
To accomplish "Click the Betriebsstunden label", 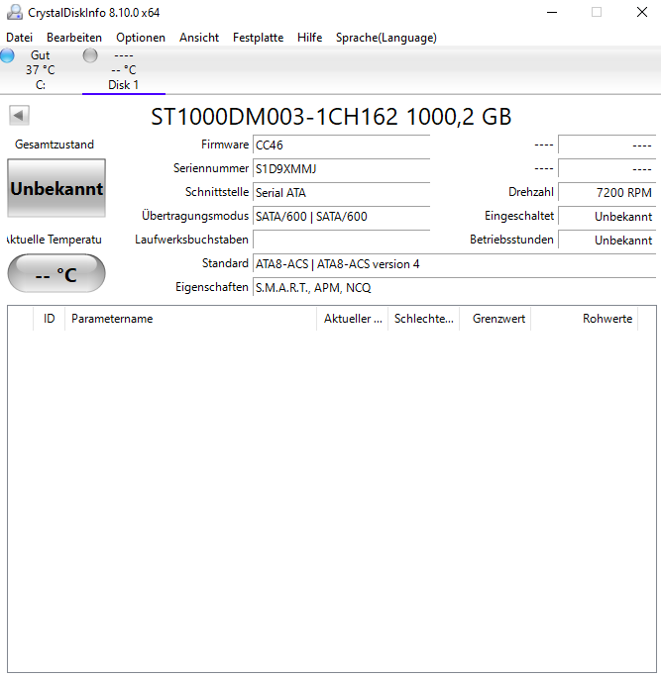I will [511, 240].
